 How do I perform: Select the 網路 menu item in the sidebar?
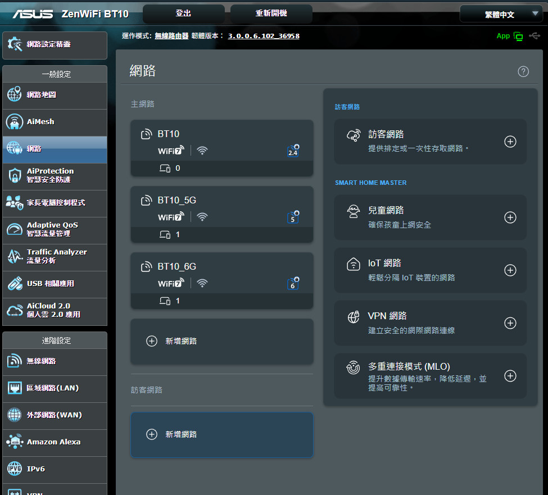coord(55,149)
